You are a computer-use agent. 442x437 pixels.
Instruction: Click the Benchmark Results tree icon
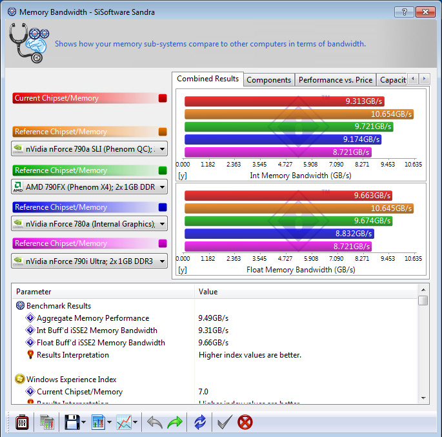pos(20,305)
